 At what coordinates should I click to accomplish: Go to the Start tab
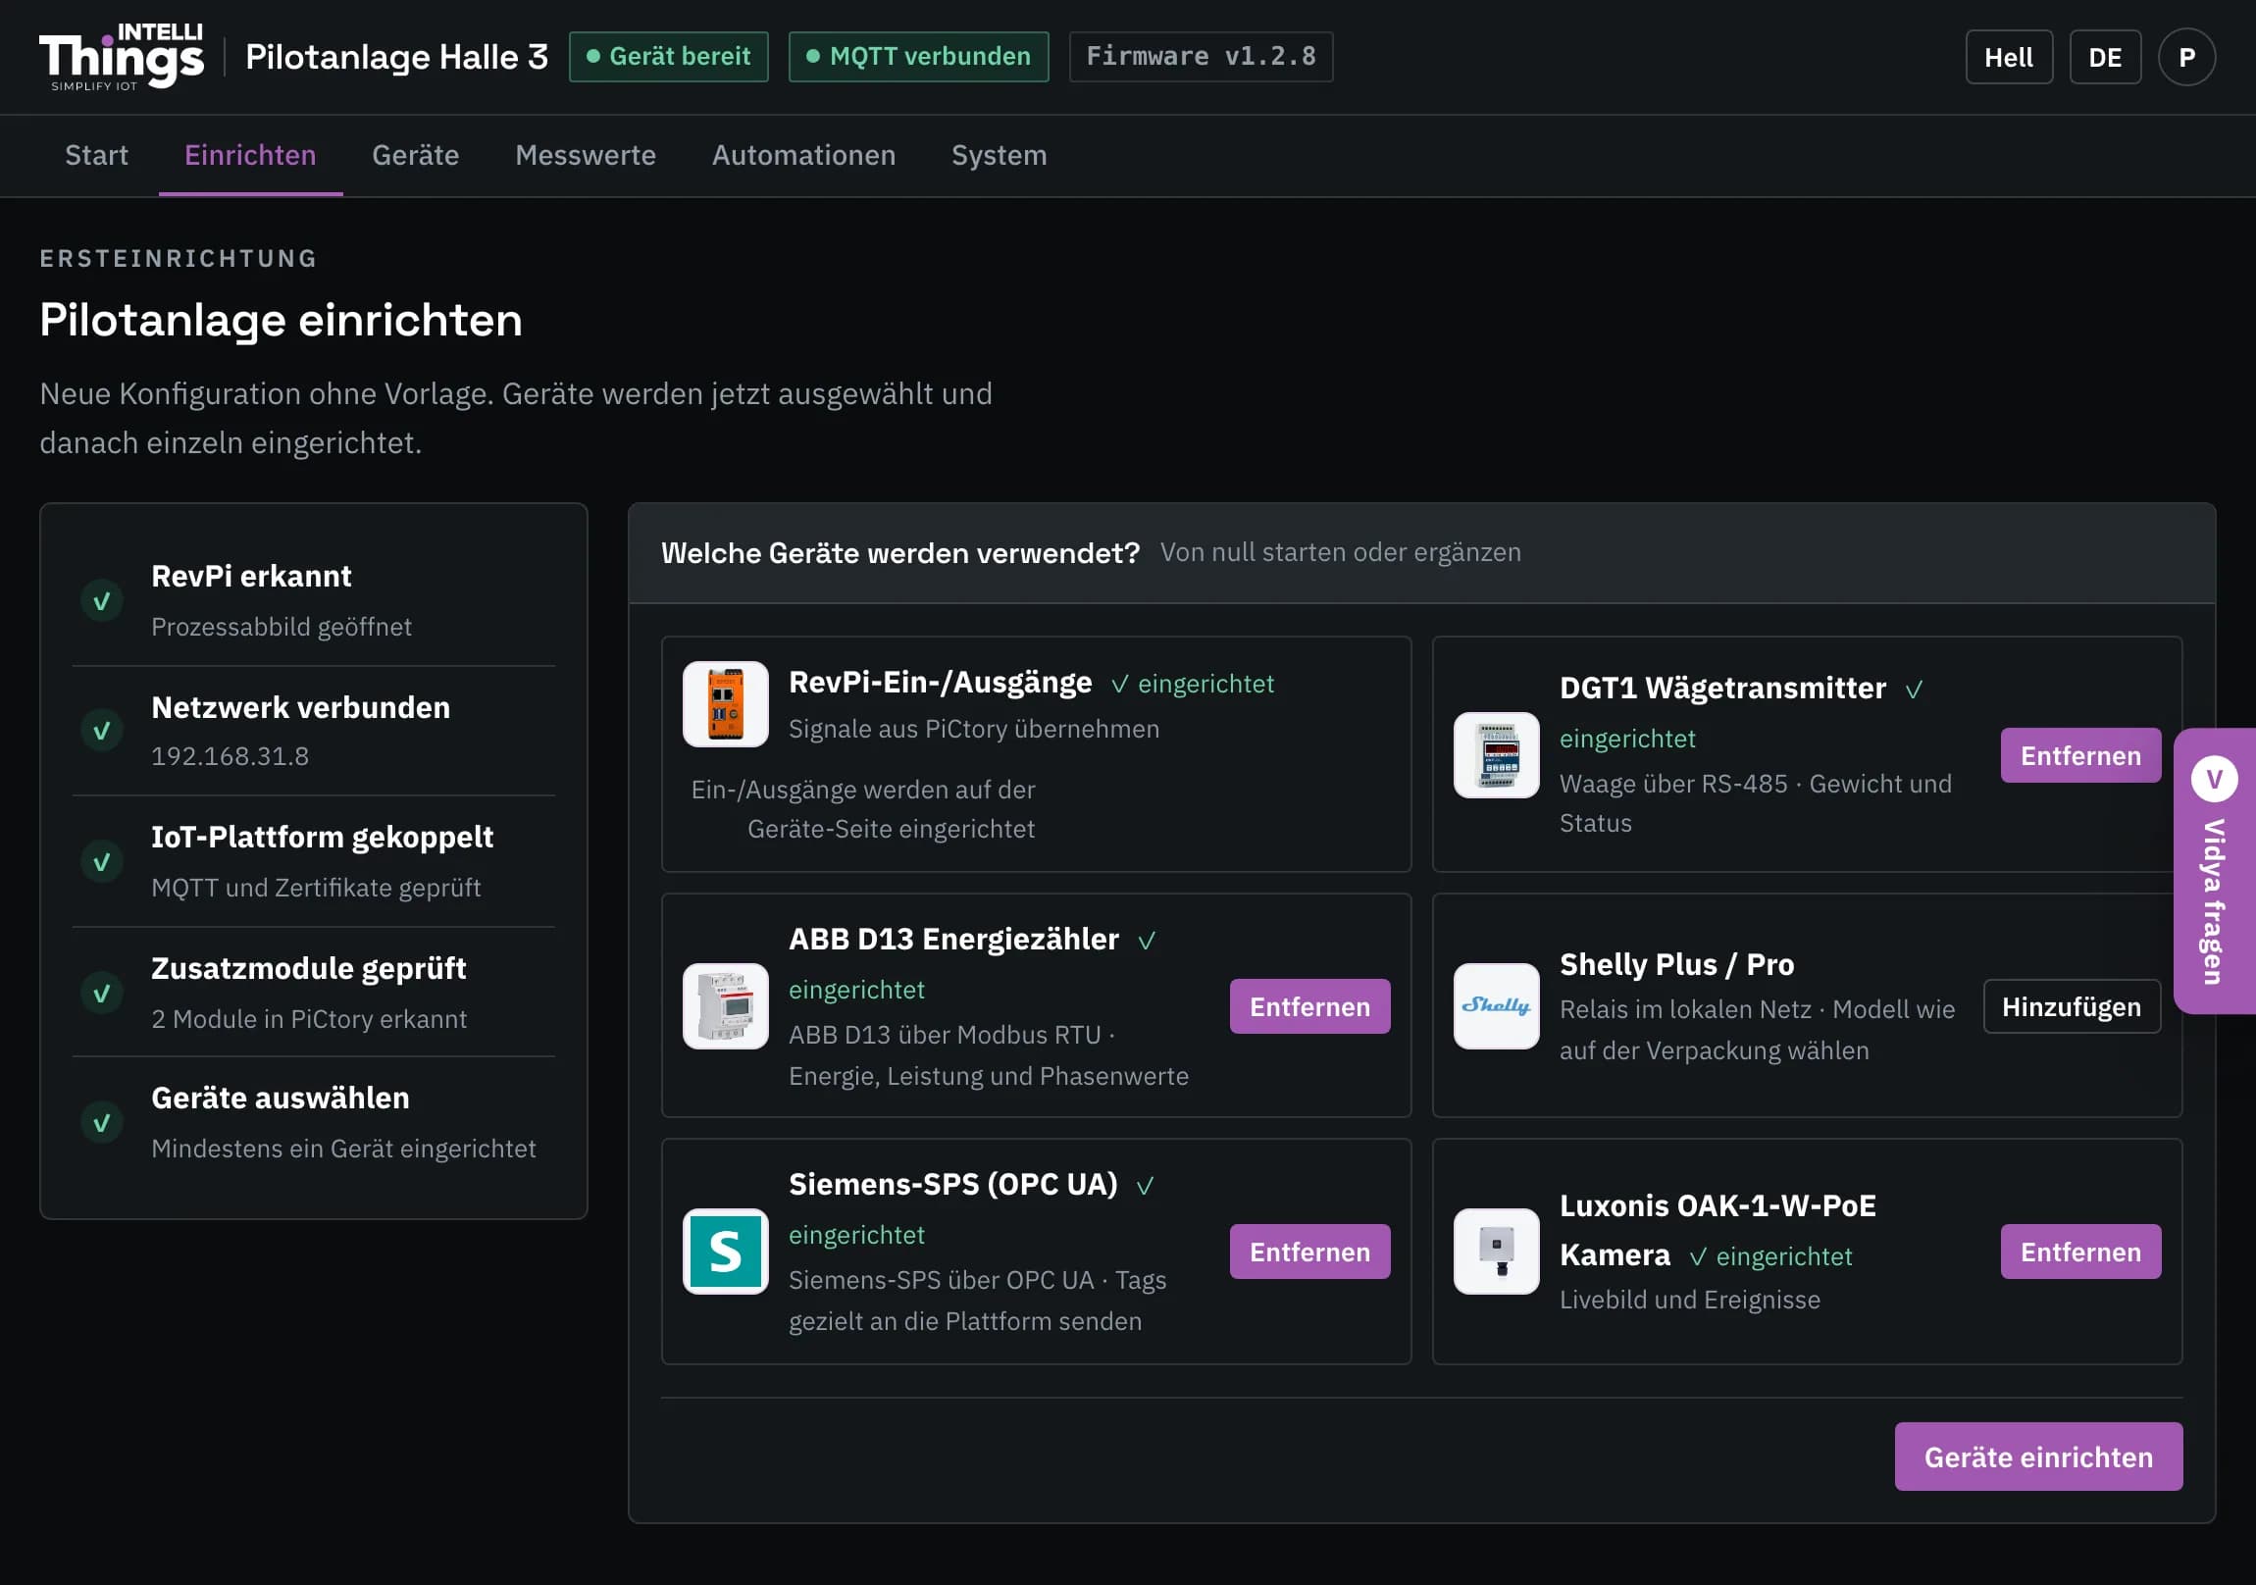coord(96,155)
